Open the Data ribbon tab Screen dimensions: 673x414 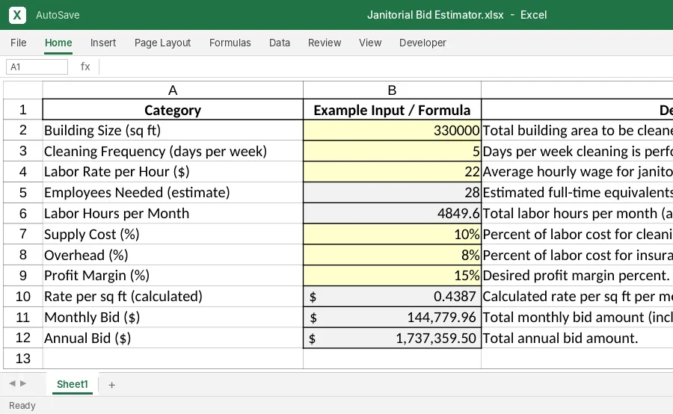[x=280, y=43]
